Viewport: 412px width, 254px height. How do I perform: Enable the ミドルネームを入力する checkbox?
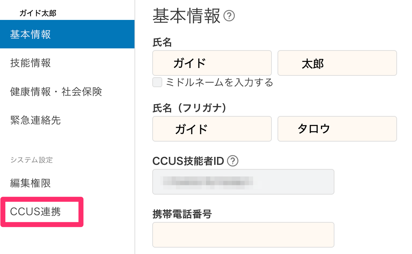[x=157, y=82]
